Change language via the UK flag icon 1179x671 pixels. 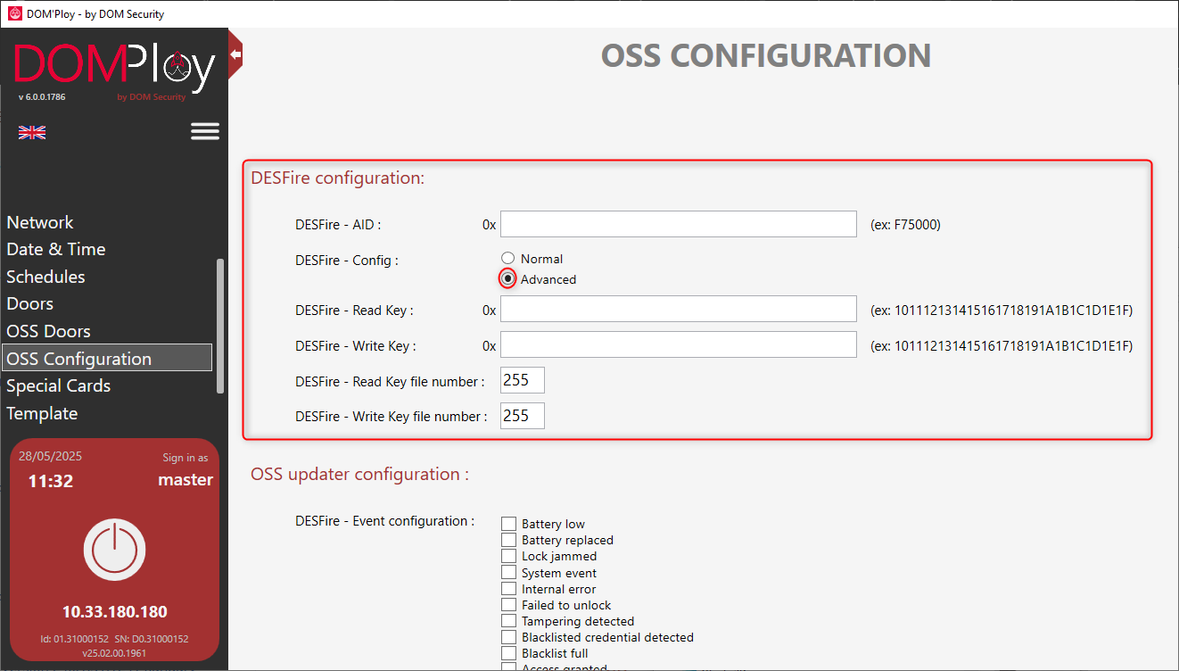pyautogui.click(x=32, y=132)
